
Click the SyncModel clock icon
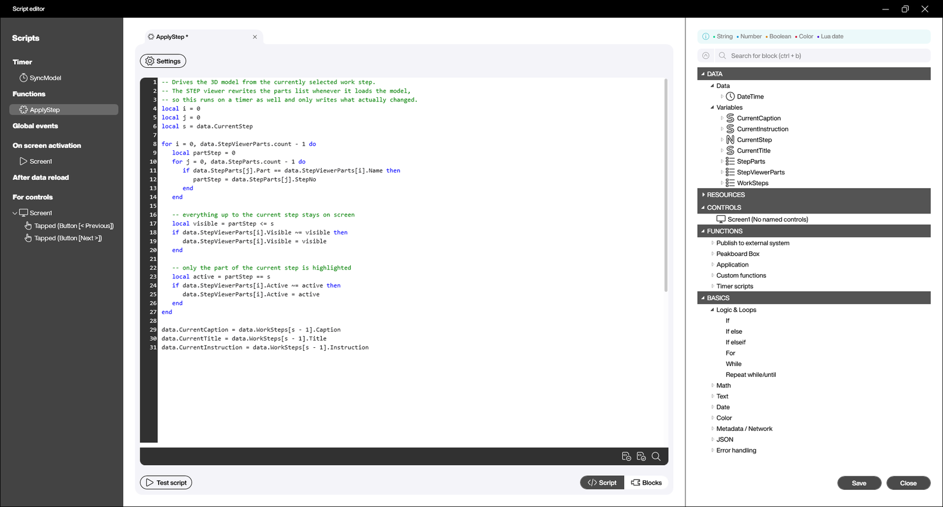pyautogui.click(x=24, y=78)
